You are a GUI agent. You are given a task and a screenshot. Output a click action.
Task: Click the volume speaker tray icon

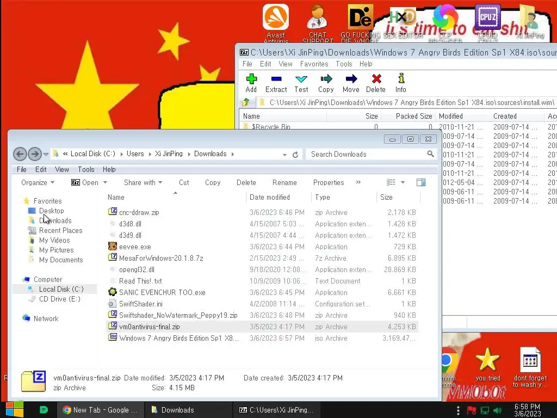click(x=498, y=410)
